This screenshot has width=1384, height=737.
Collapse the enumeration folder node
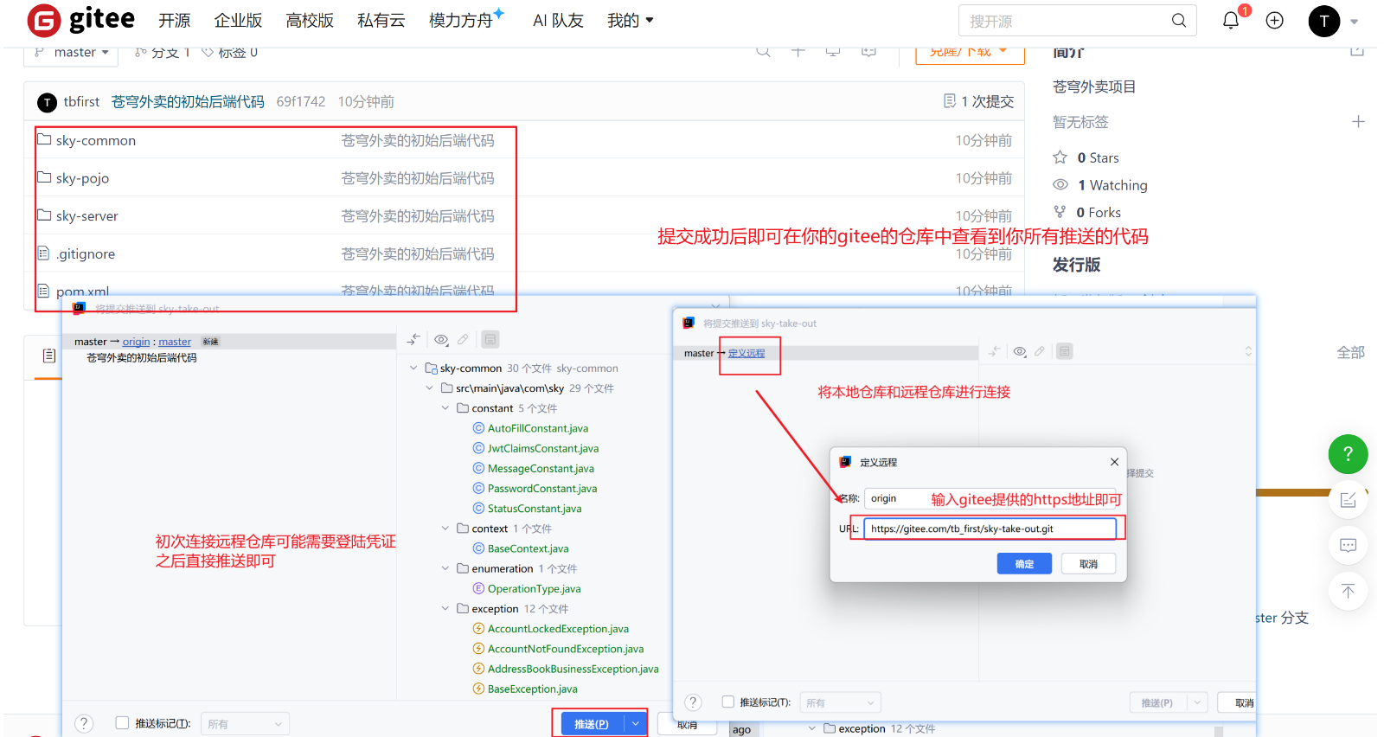coord(445,568)
